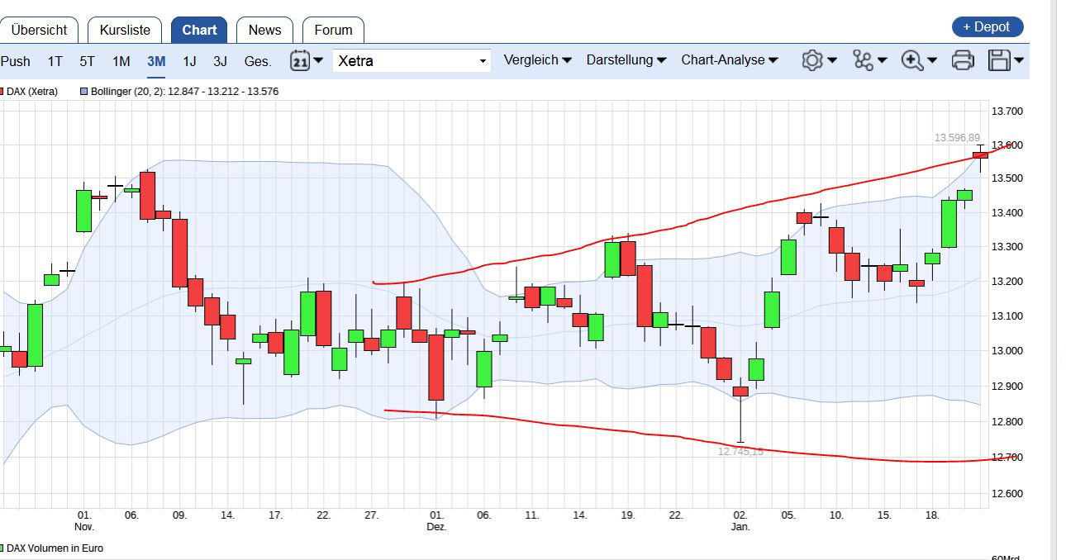Switch to the Kursliste tab

pyautogui.click(x=124, y=29)
